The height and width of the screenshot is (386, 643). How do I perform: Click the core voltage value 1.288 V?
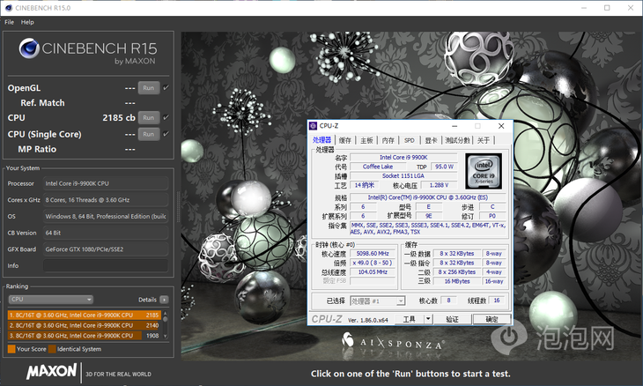tap(439, 185)
